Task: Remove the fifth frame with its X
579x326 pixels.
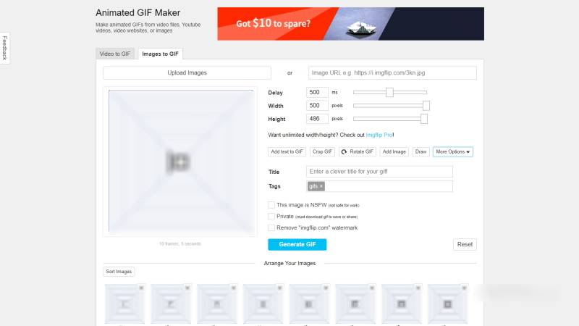Action: (x=326, y=288)
